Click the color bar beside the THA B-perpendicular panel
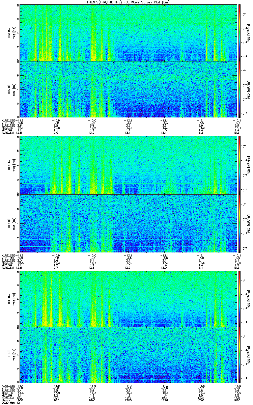 239,33
